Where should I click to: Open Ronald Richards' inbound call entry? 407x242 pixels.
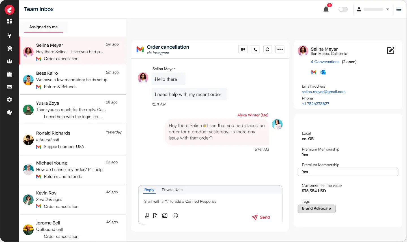pos(73,140)
